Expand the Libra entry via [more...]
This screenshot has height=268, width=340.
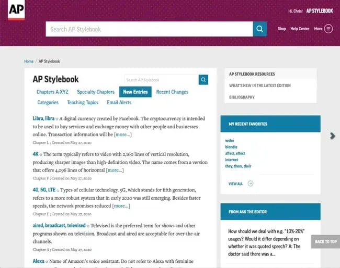[x=123, y=135]
